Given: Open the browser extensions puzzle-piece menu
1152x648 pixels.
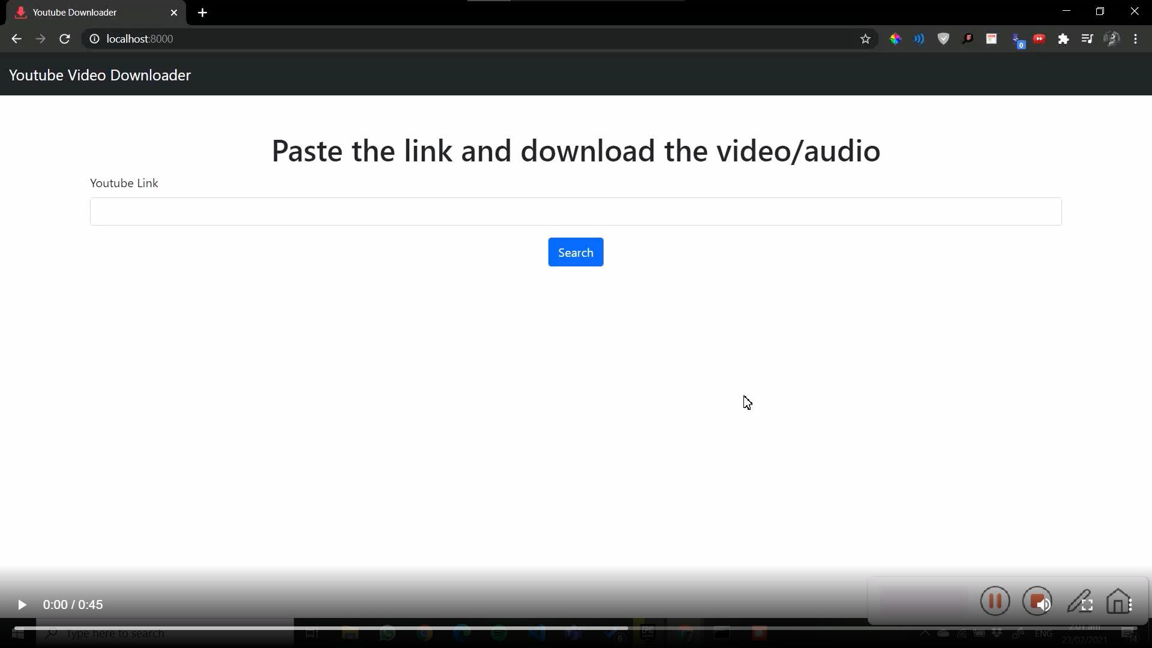Looking at the screenshot, I should tap(1063, 38).
